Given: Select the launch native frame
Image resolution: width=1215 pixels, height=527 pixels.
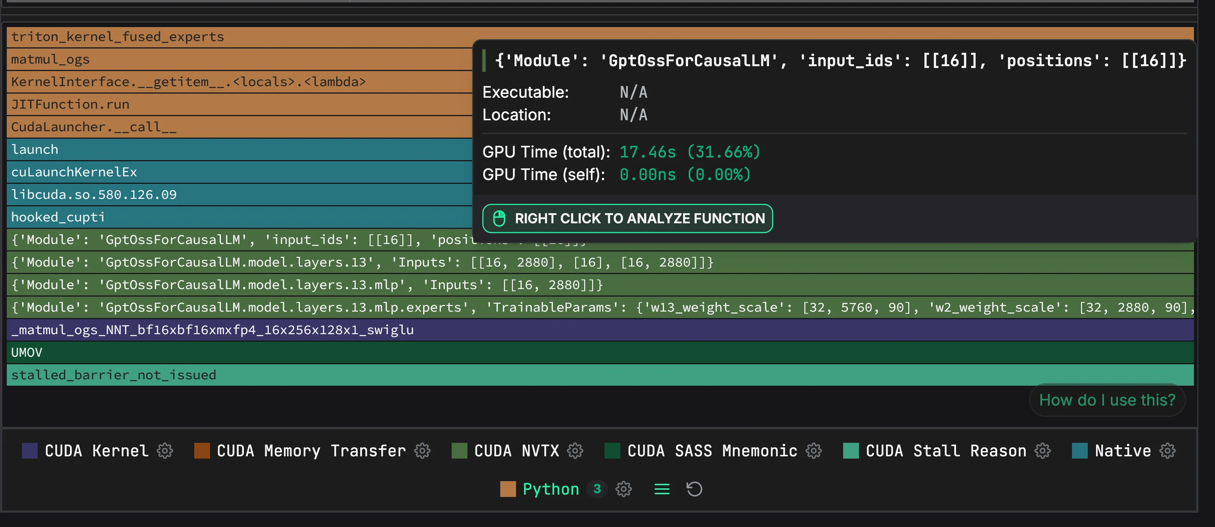Looking at the screenshot, I should 239,149.
